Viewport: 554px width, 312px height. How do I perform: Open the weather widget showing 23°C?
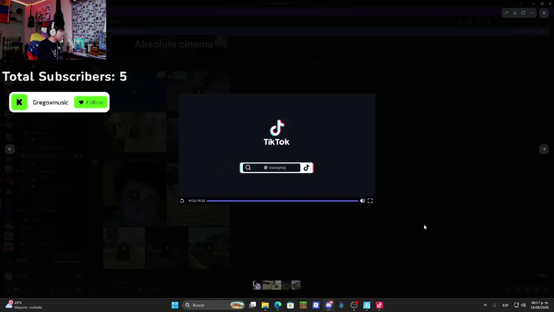pos(24,305)
